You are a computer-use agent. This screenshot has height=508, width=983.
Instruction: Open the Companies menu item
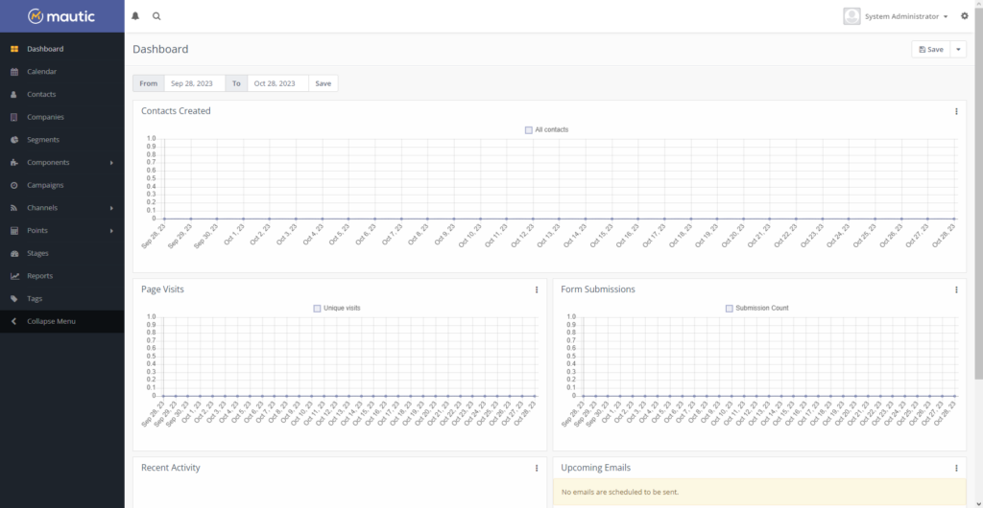coord(45,117)
